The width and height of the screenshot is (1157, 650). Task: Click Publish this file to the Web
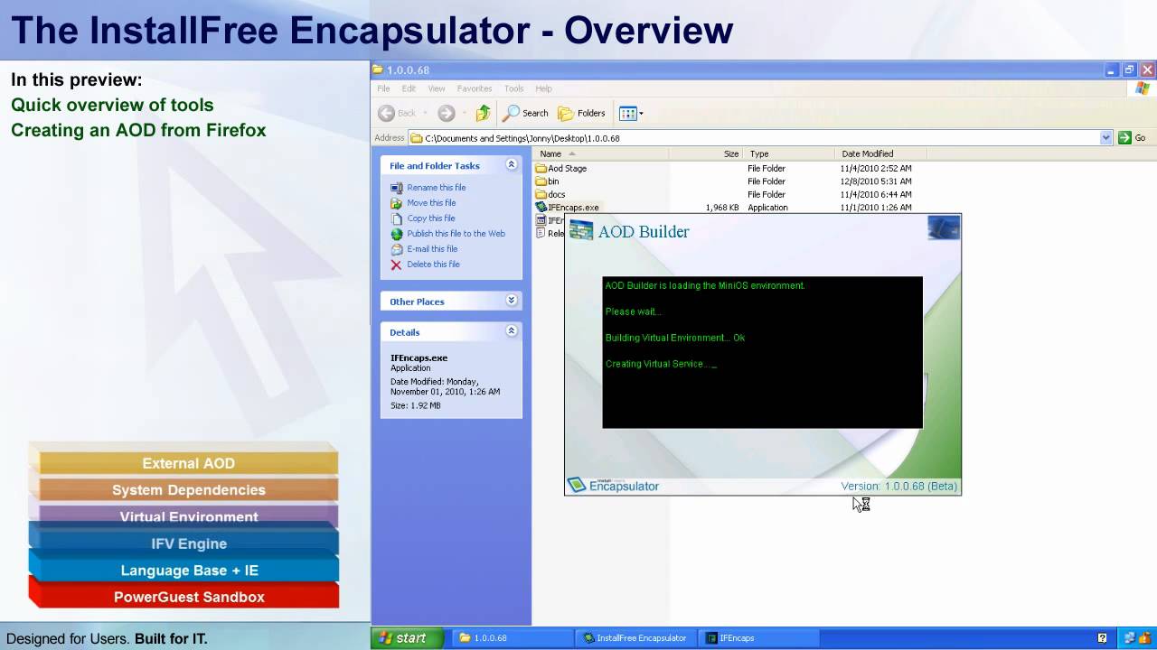tap(456, 234)
